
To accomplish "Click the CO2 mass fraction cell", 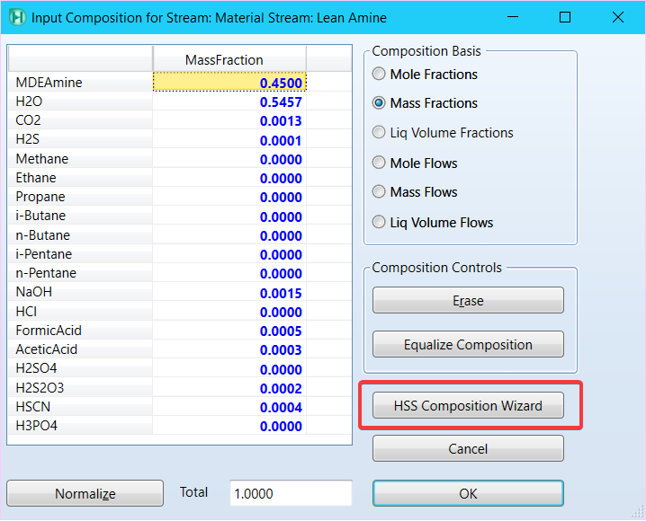I will tap(229, 121).
